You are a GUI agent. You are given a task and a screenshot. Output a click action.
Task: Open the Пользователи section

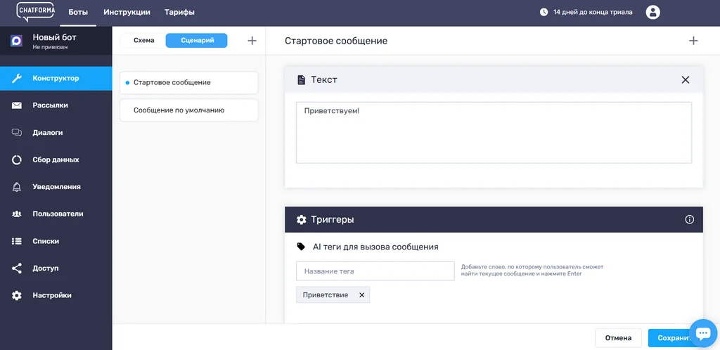point(56,214)
